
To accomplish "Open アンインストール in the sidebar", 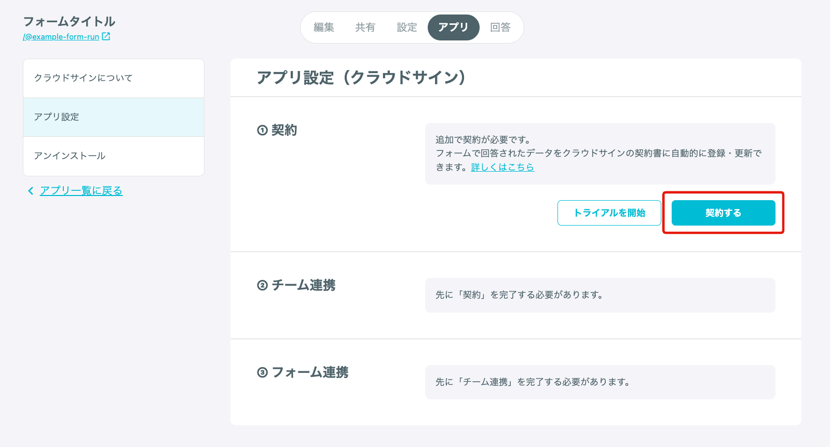I will coord(114,156).
